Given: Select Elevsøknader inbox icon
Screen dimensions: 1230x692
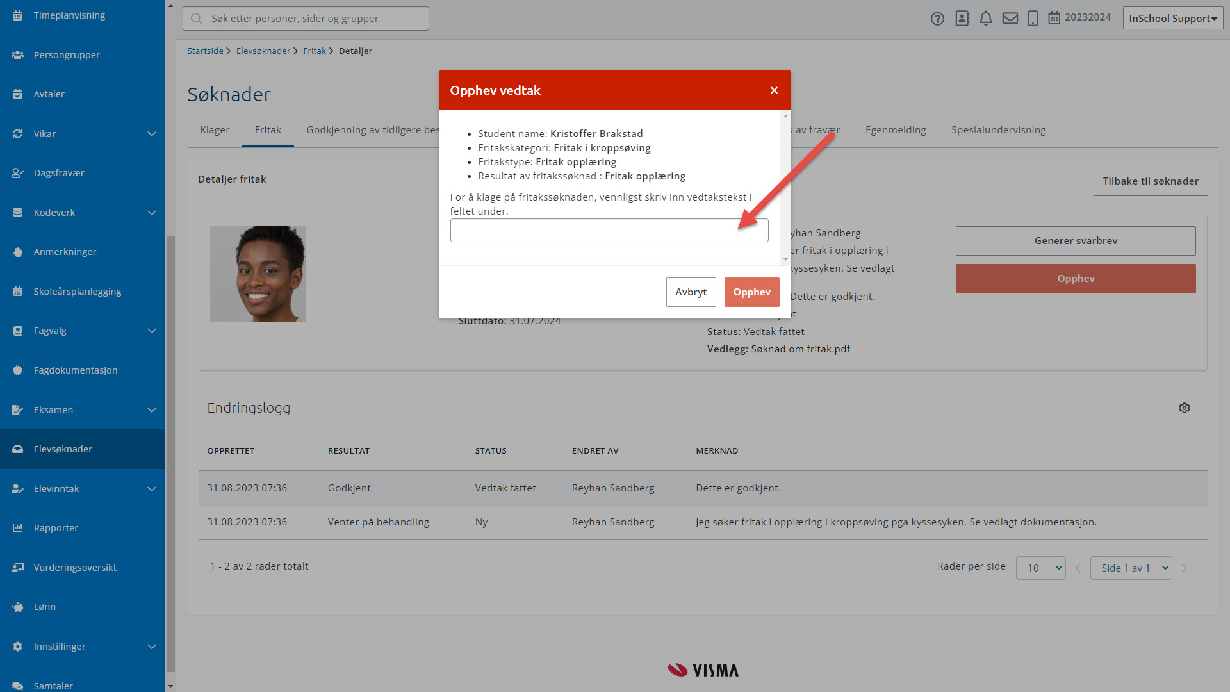Looking at the screenshot, I should [x=18, y=449].
